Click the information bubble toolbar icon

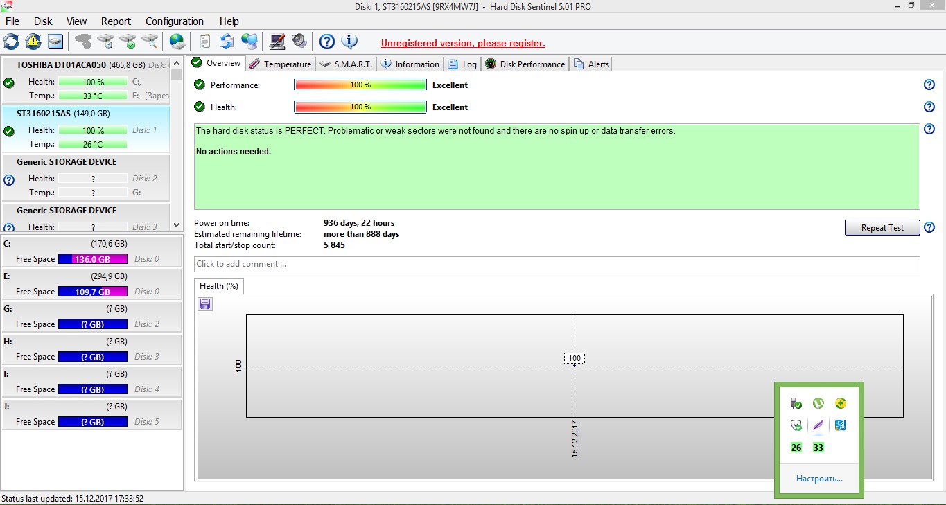pos(350,42)
